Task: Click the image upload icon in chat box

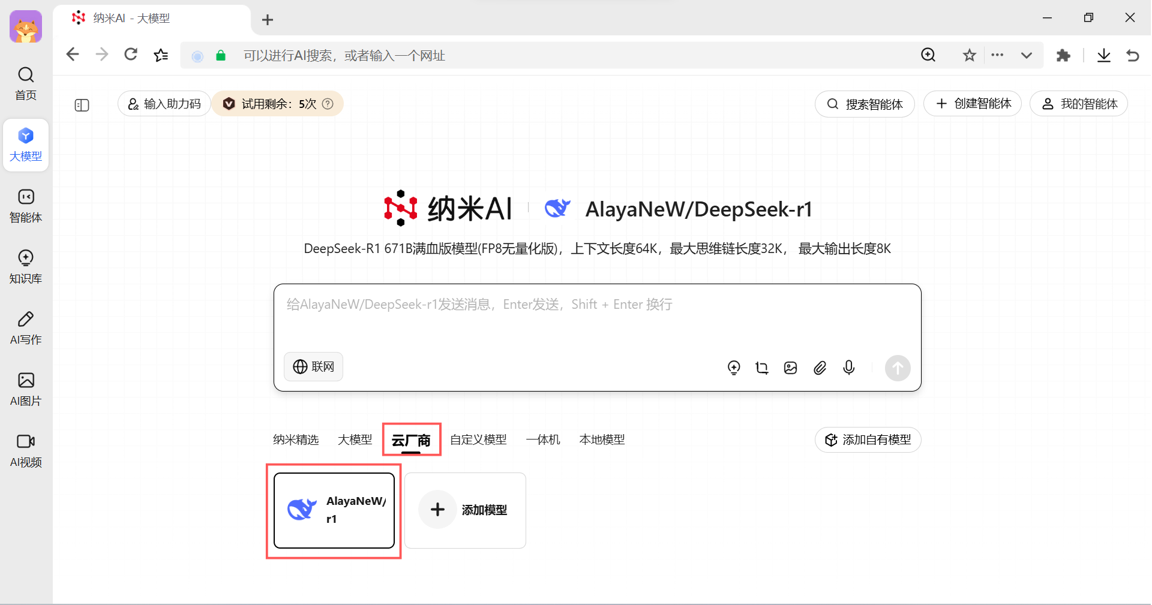Action: click(790, 368)
